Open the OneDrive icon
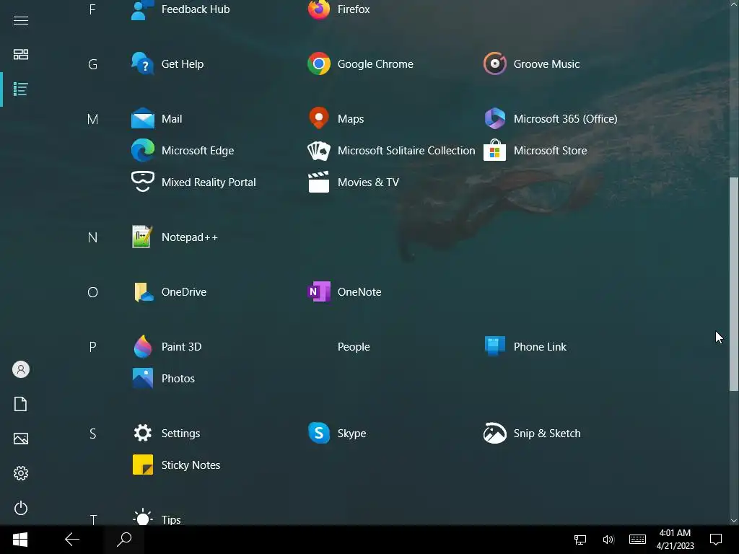 click(x=142, y=292)
